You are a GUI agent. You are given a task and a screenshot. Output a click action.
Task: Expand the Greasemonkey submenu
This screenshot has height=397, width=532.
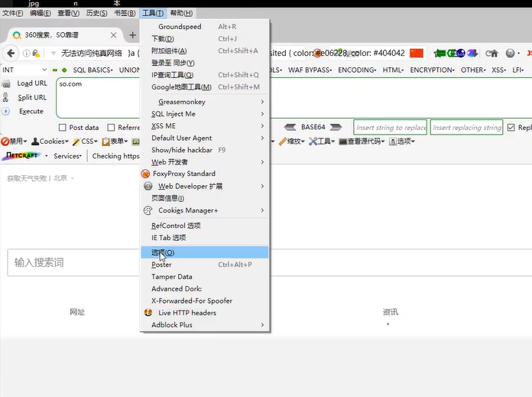click(x=205, y=102)
